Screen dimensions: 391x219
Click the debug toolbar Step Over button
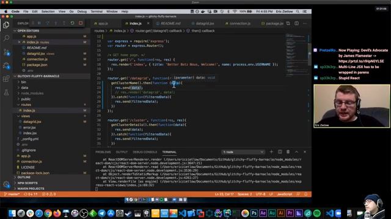tap(48, 23)
